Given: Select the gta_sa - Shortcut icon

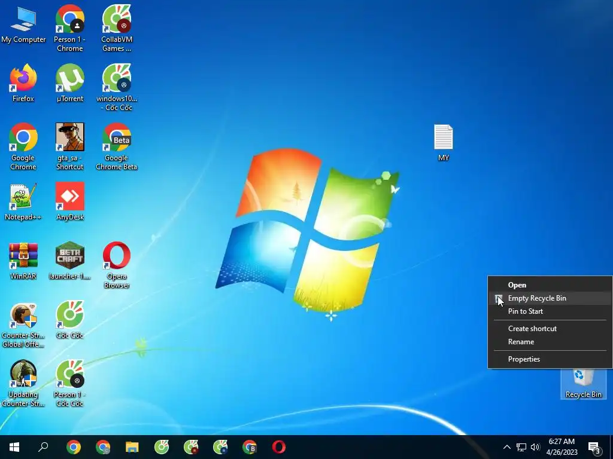Looking at the screenshot, I should 69,147.
